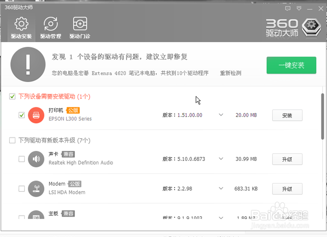Click the 驱动管理 refresh icon
Image resolution: width=327 pixels, height=237 pixels.
point(50,24)
